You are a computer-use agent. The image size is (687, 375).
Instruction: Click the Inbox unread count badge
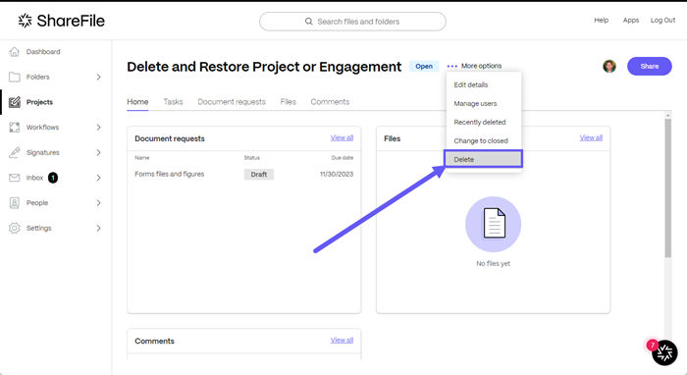(x=53, y=178)
